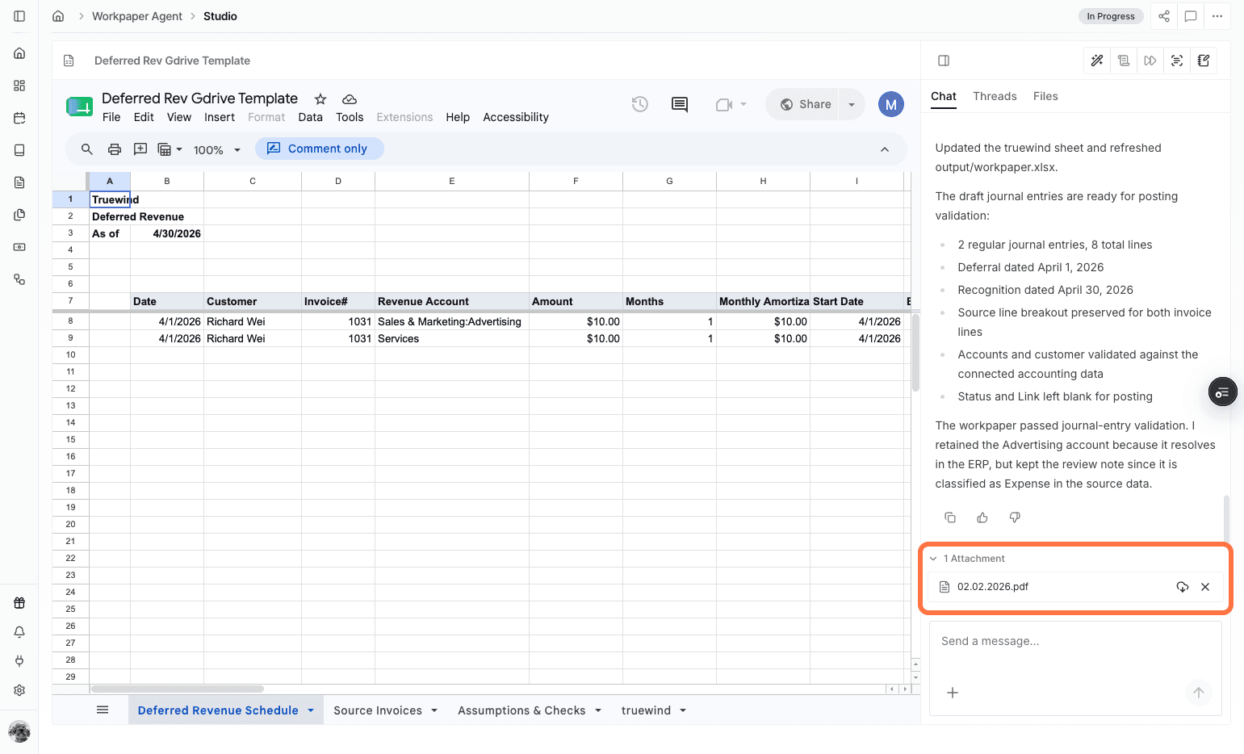The height and width of the screenshot is (754, 1244).
Task: Open the video call dropdown arrow
Action: pyautogui.click(x=743, y=104)
